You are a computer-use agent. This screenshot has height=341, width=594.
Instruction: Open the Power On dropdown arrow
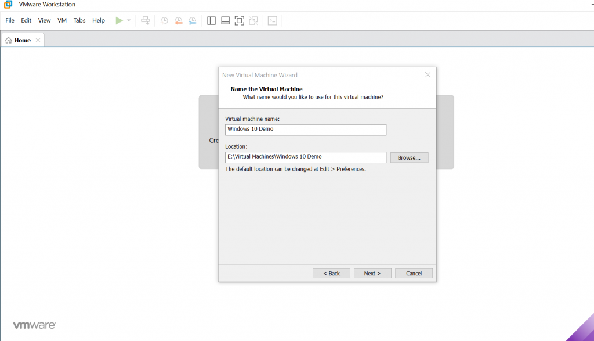click(128, 20)
